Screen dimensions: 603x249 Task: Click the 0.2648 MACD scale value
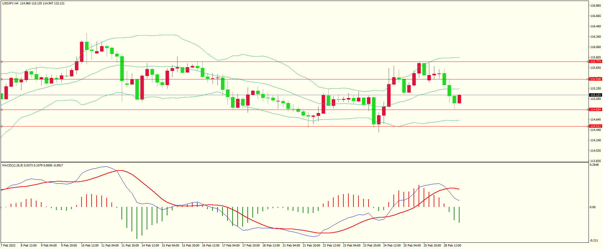tap(595, 165)
